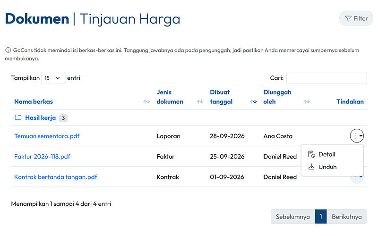This screenshot has width=378, height=236.
Task: Go to the Sebelumnya page
Action: [x=292, y=217]
